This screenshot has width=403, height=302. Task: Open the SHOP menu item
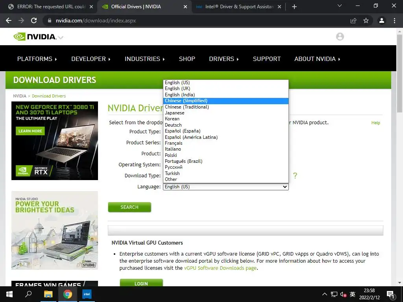pos(187,59)
